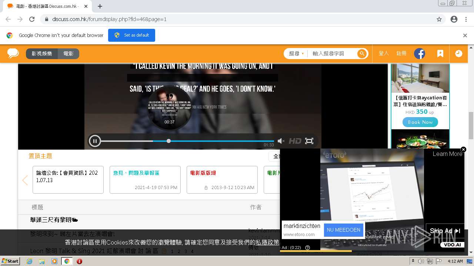Reload the current page
474x266 pixels.
pos(32,19)
